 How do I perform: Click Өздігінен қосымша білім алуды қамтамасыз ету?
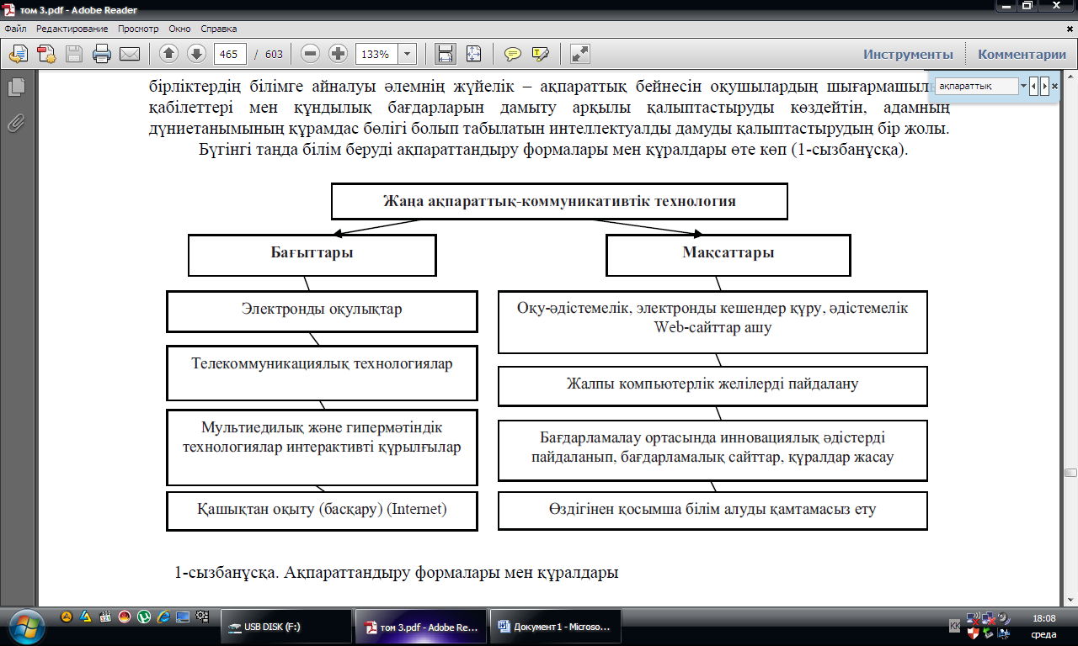point(712,509)
